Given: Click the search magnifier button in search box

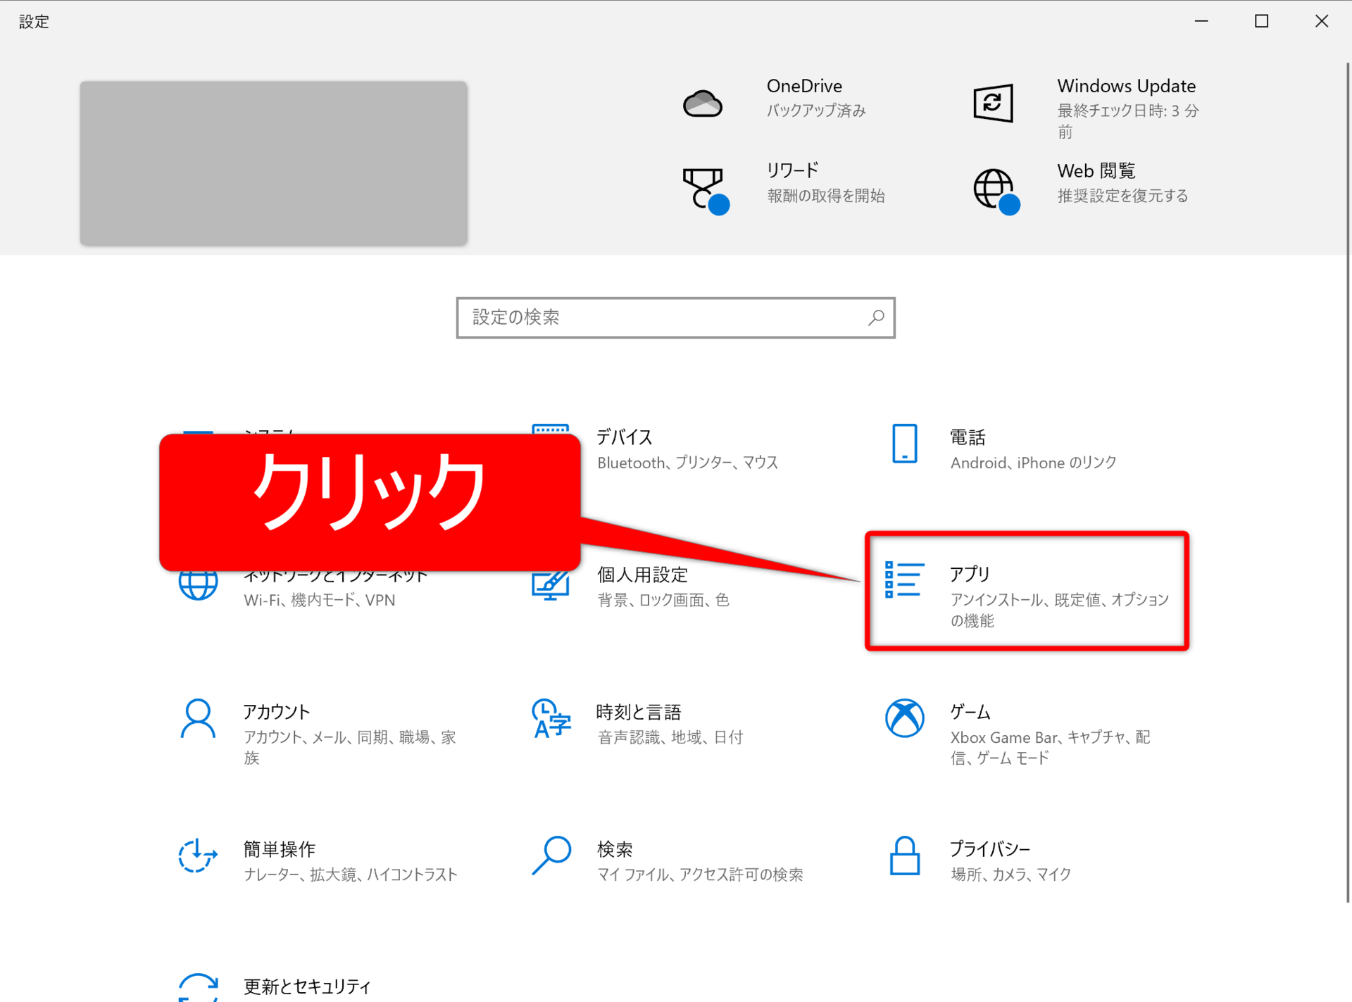Looking at the screenshot, I should tap(876, 318).
